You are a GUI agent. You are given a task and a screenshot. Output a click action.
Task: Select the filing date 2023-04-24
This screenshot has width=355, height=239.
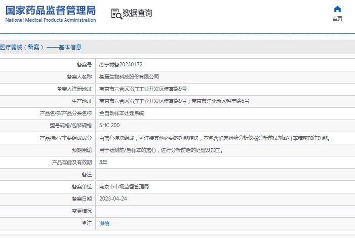coord(113,198)
